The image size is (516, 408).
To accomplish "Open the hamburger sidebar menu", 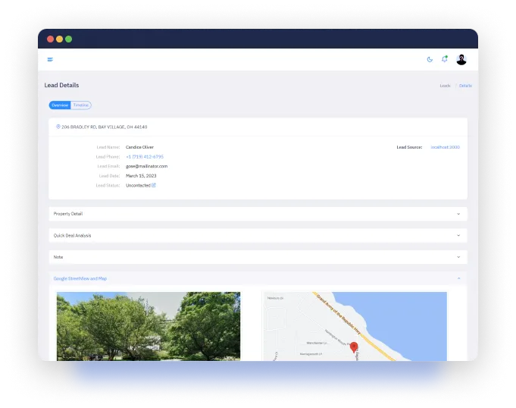I will tap(50, 59).
